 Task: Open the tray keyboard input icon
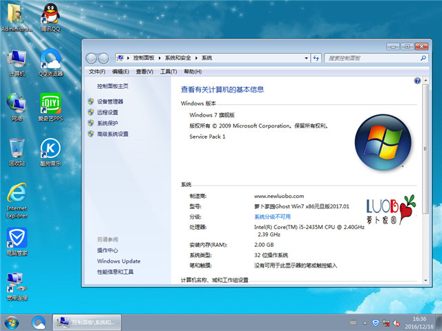353,323
